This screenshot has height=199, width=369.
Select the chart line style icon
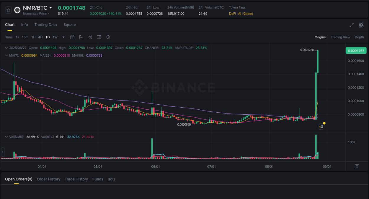pyautogui.click(x=81, y=37)
